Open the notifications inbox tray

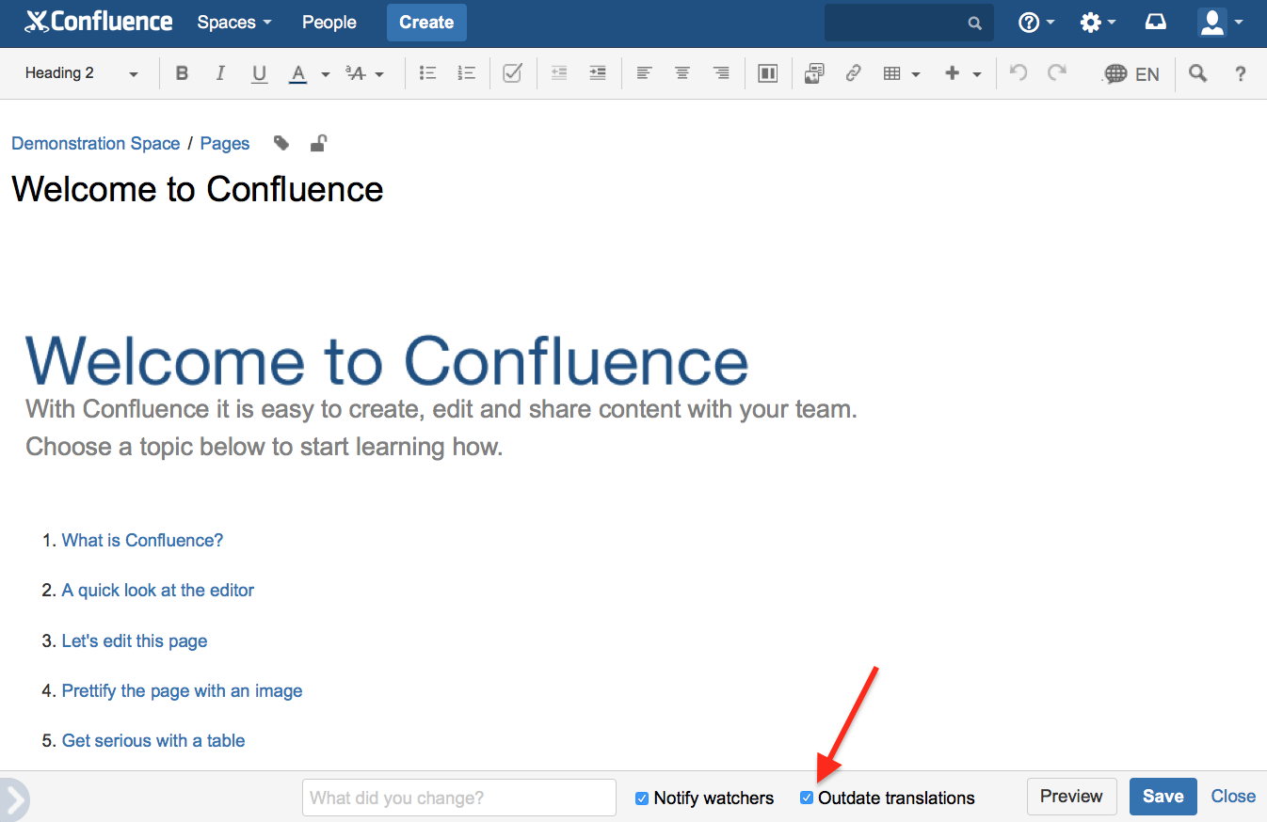coord(1156,23)
